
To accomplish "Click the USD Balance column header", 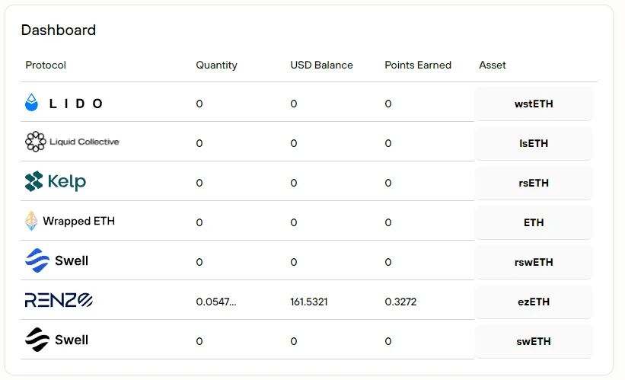I will tap(322, 65).
